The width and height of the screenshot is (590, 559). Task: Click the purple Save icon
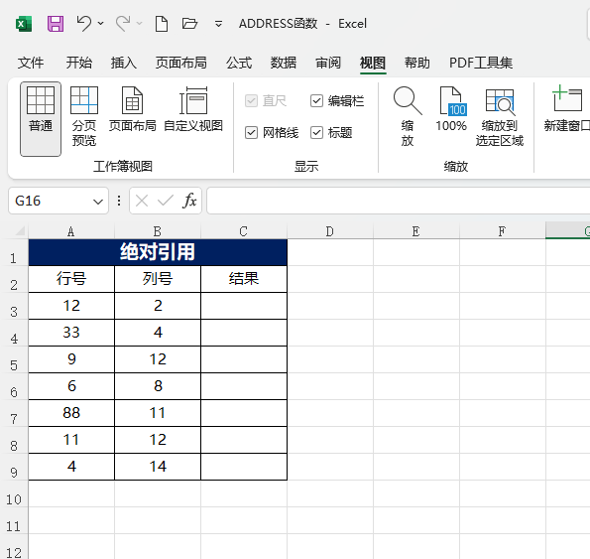coord(56,24)
